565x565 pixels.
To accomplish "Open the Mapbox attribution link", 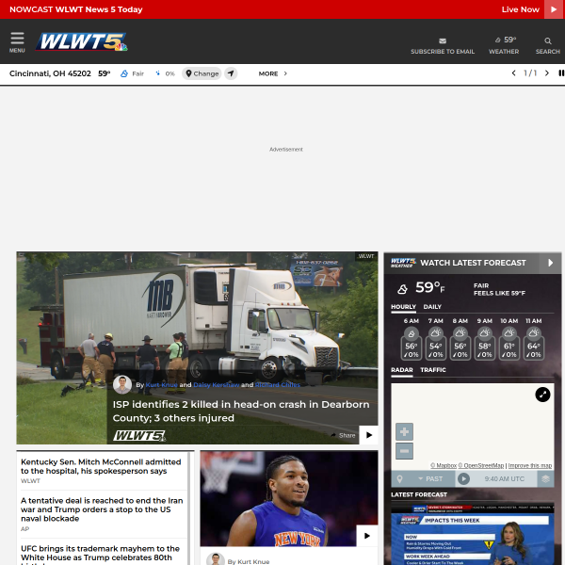I will [444, 465].
